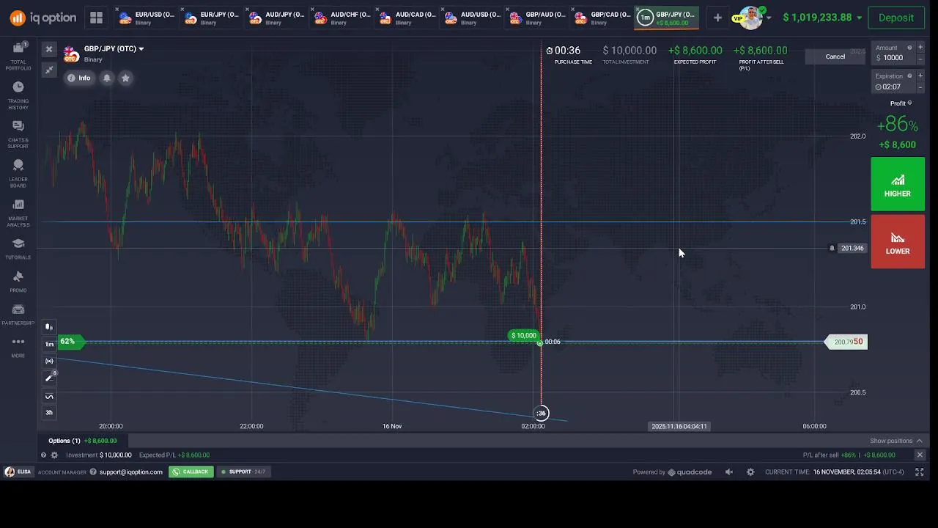Change the 1m candle interval
The height and width of the screenshot is (528, 938).
click(49, 344)
